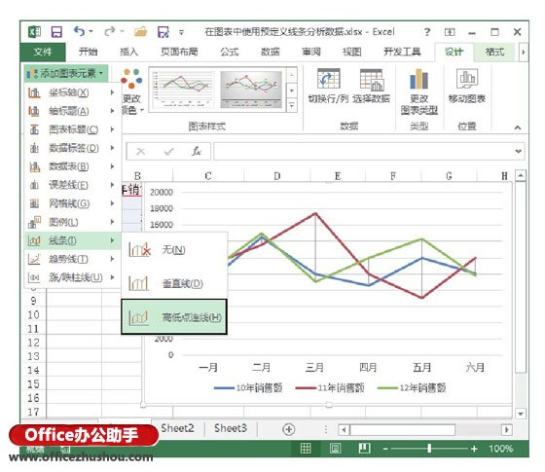Open the Excel Help question mark
545x472 pixels.
click(x=427, y=32)
